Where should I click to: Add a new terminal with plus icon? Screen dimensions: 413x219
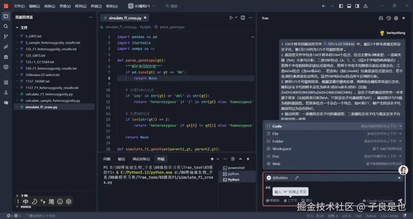click(212, 159)
